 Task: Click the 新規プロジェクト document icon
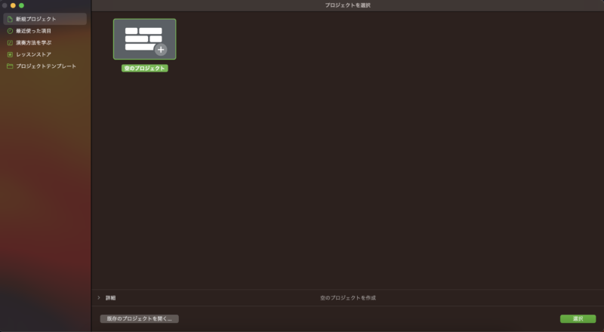10,19
